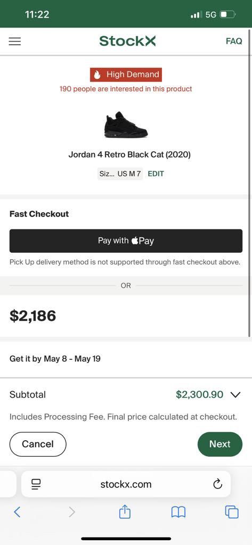Tap the Black Cat shoe thumbnail
252x545 pixels.
tap(126, 125)
